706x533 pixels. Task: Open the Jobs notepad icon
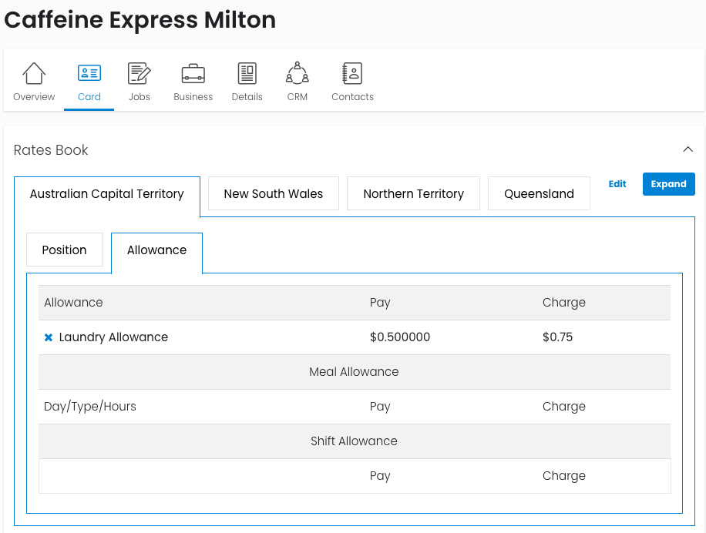coord(140,74)
